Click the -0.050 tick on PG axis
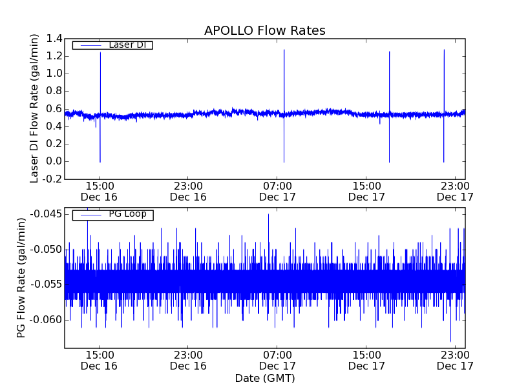 click(x=46, y=250)
